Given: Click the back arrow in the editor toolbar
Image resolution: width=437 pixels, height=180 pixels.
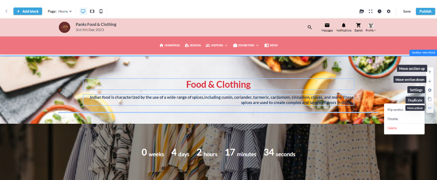Looking at the screenshot, I should click(x=7, y=11).
